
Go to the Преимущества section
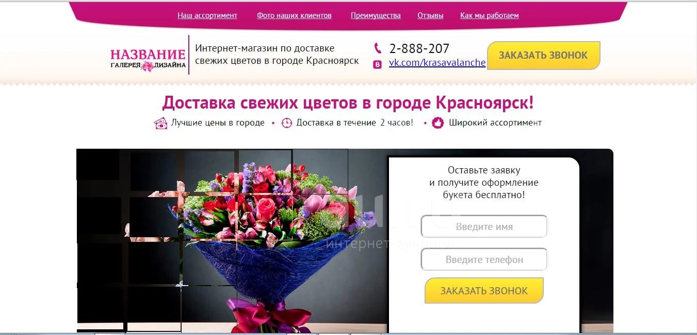coord(376,15)
